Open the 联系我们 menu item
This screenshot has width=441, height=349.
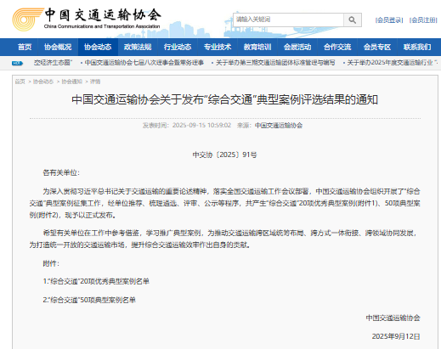pos(417,47)
